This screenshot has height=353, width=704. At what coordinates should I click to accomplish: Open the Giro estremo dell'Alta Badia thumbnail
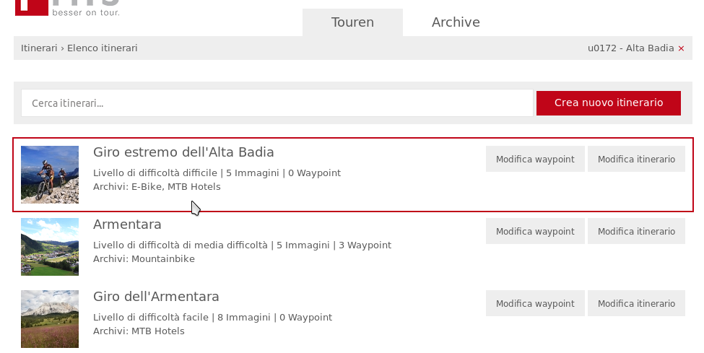[50, 175]
